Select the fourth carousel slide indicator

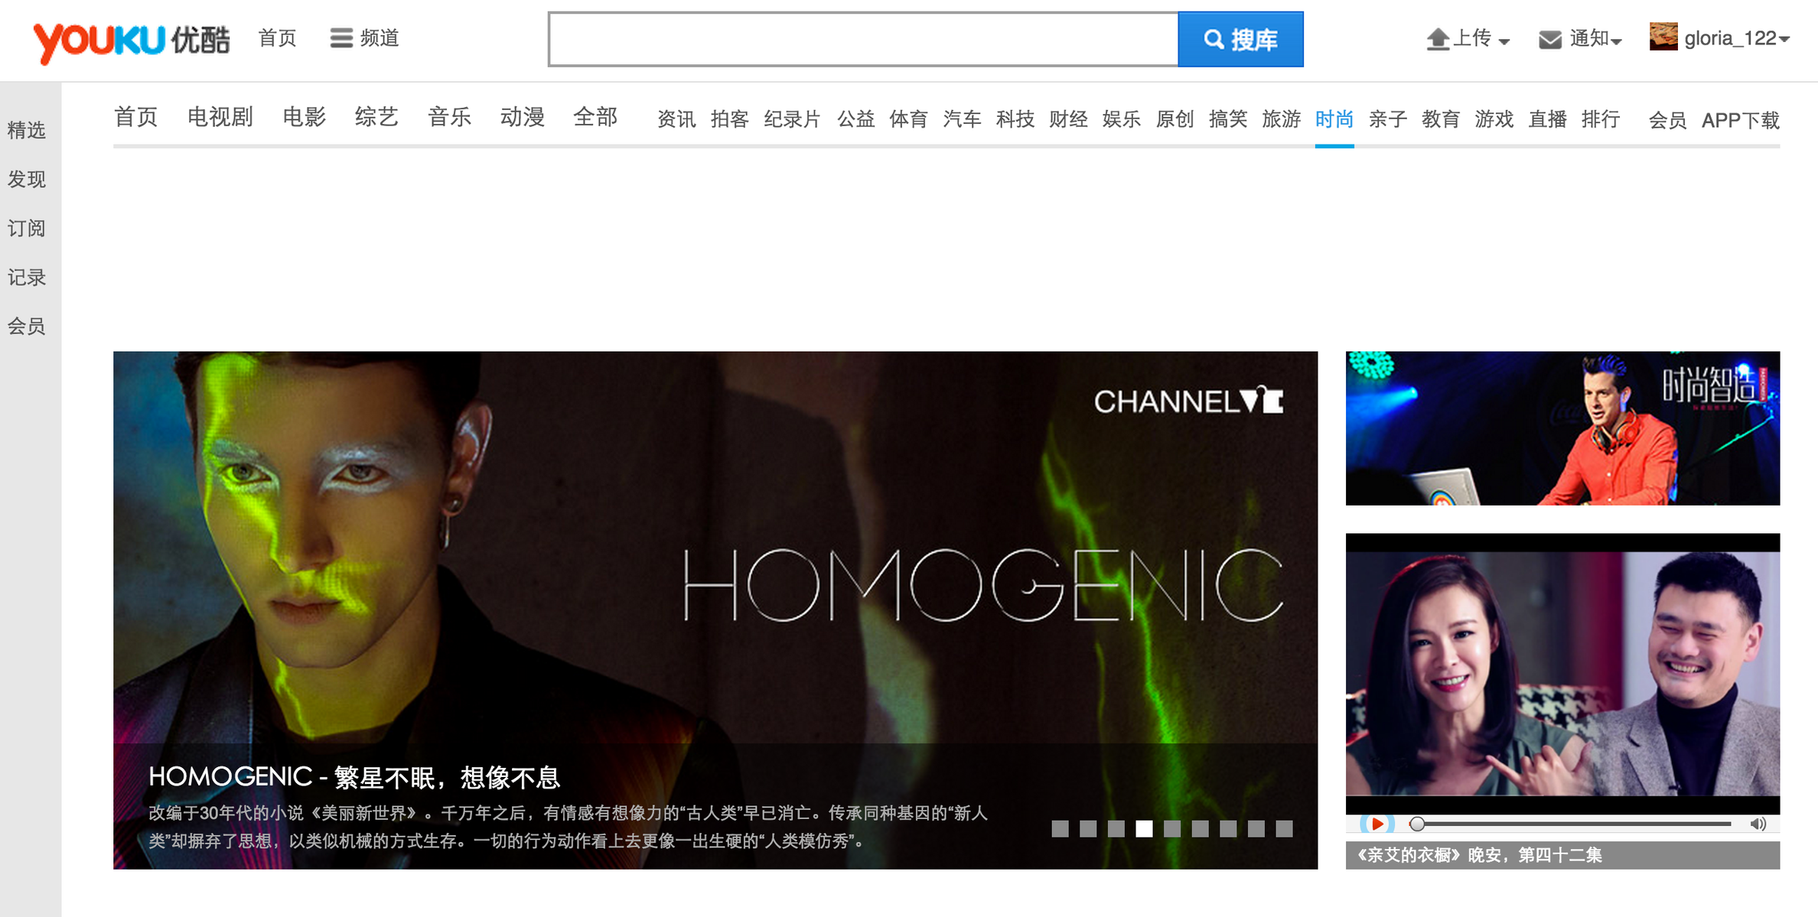tap(1144, 828)
